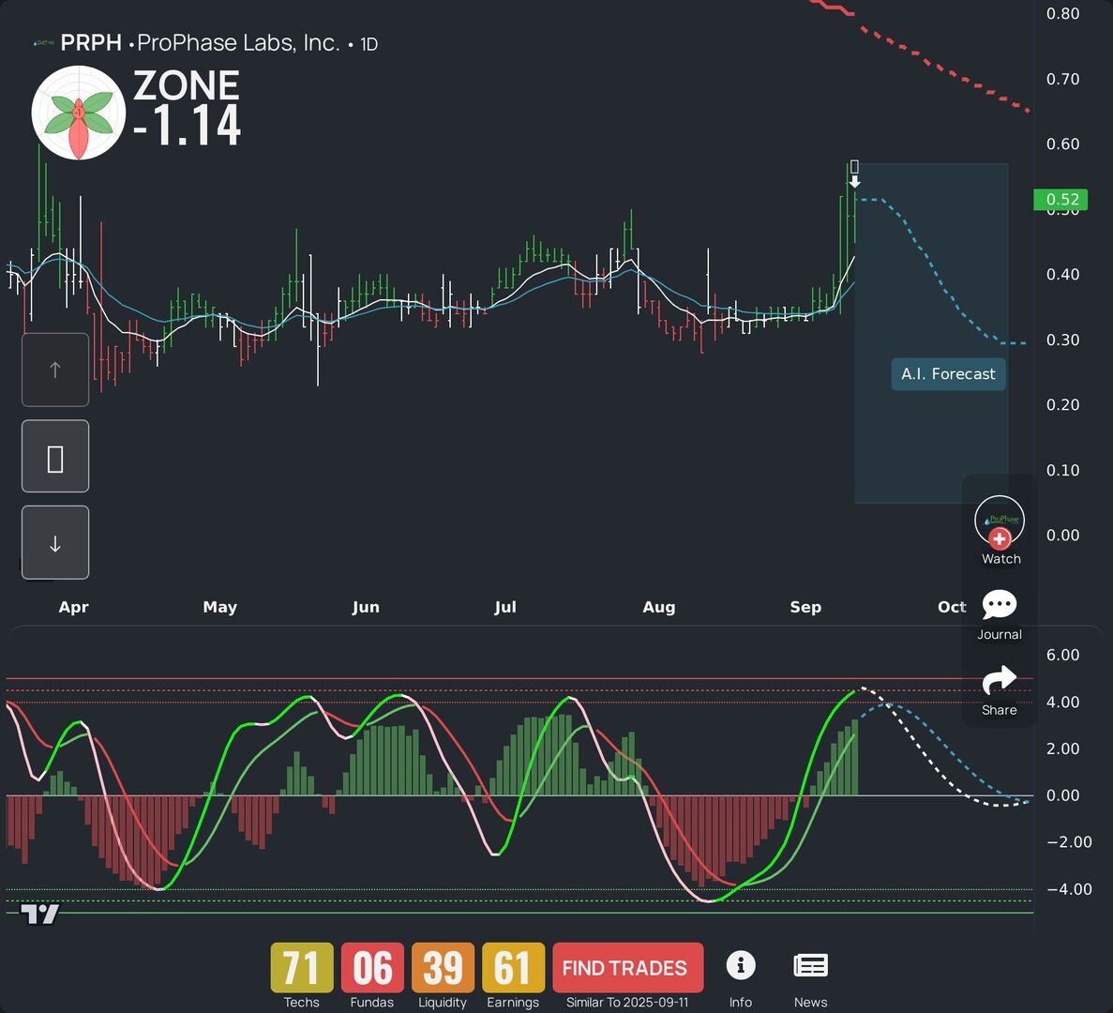Toggle the neutral box between the arrow buttons
Screen dimensions: 1113x1013
tap(54, 456)
